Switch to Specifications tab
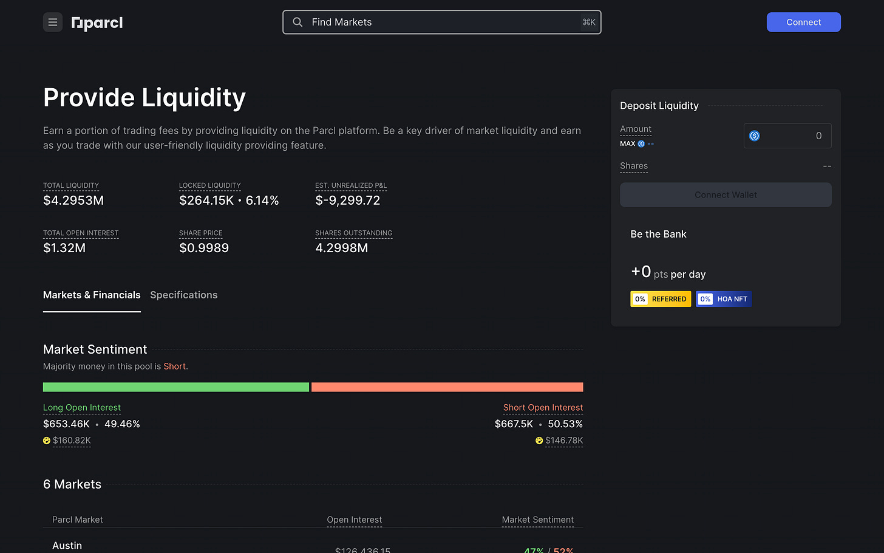Viewport: 884px width, 553px height. (x=184, y=295)
